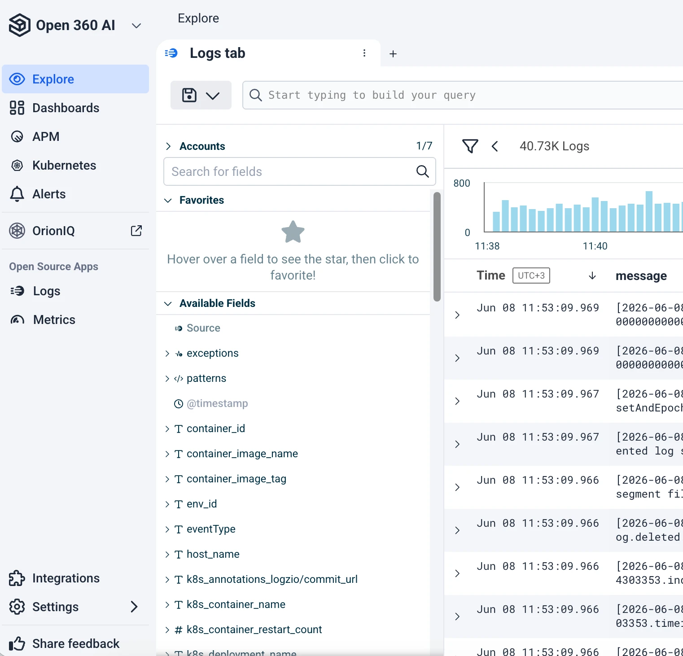Click the message column header
The height and width of the screenshot is (656, 683).
pyautogui.click(x=641, y=276)
